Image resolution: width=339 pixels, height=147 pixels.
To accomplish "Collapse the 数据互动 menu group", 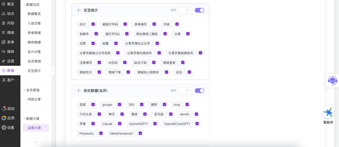I will (32, 4).
